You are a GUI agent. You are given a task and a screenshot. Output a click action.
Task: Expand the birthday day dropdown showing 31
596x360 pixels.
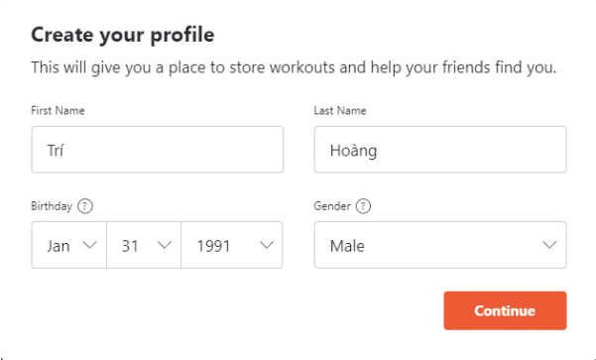144,245
